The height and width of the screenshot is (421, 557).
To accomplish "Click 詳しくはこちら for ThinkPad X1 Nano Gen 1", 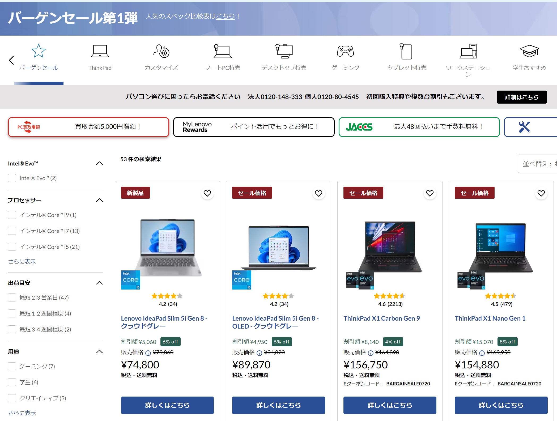I will (x=501, y=405).
